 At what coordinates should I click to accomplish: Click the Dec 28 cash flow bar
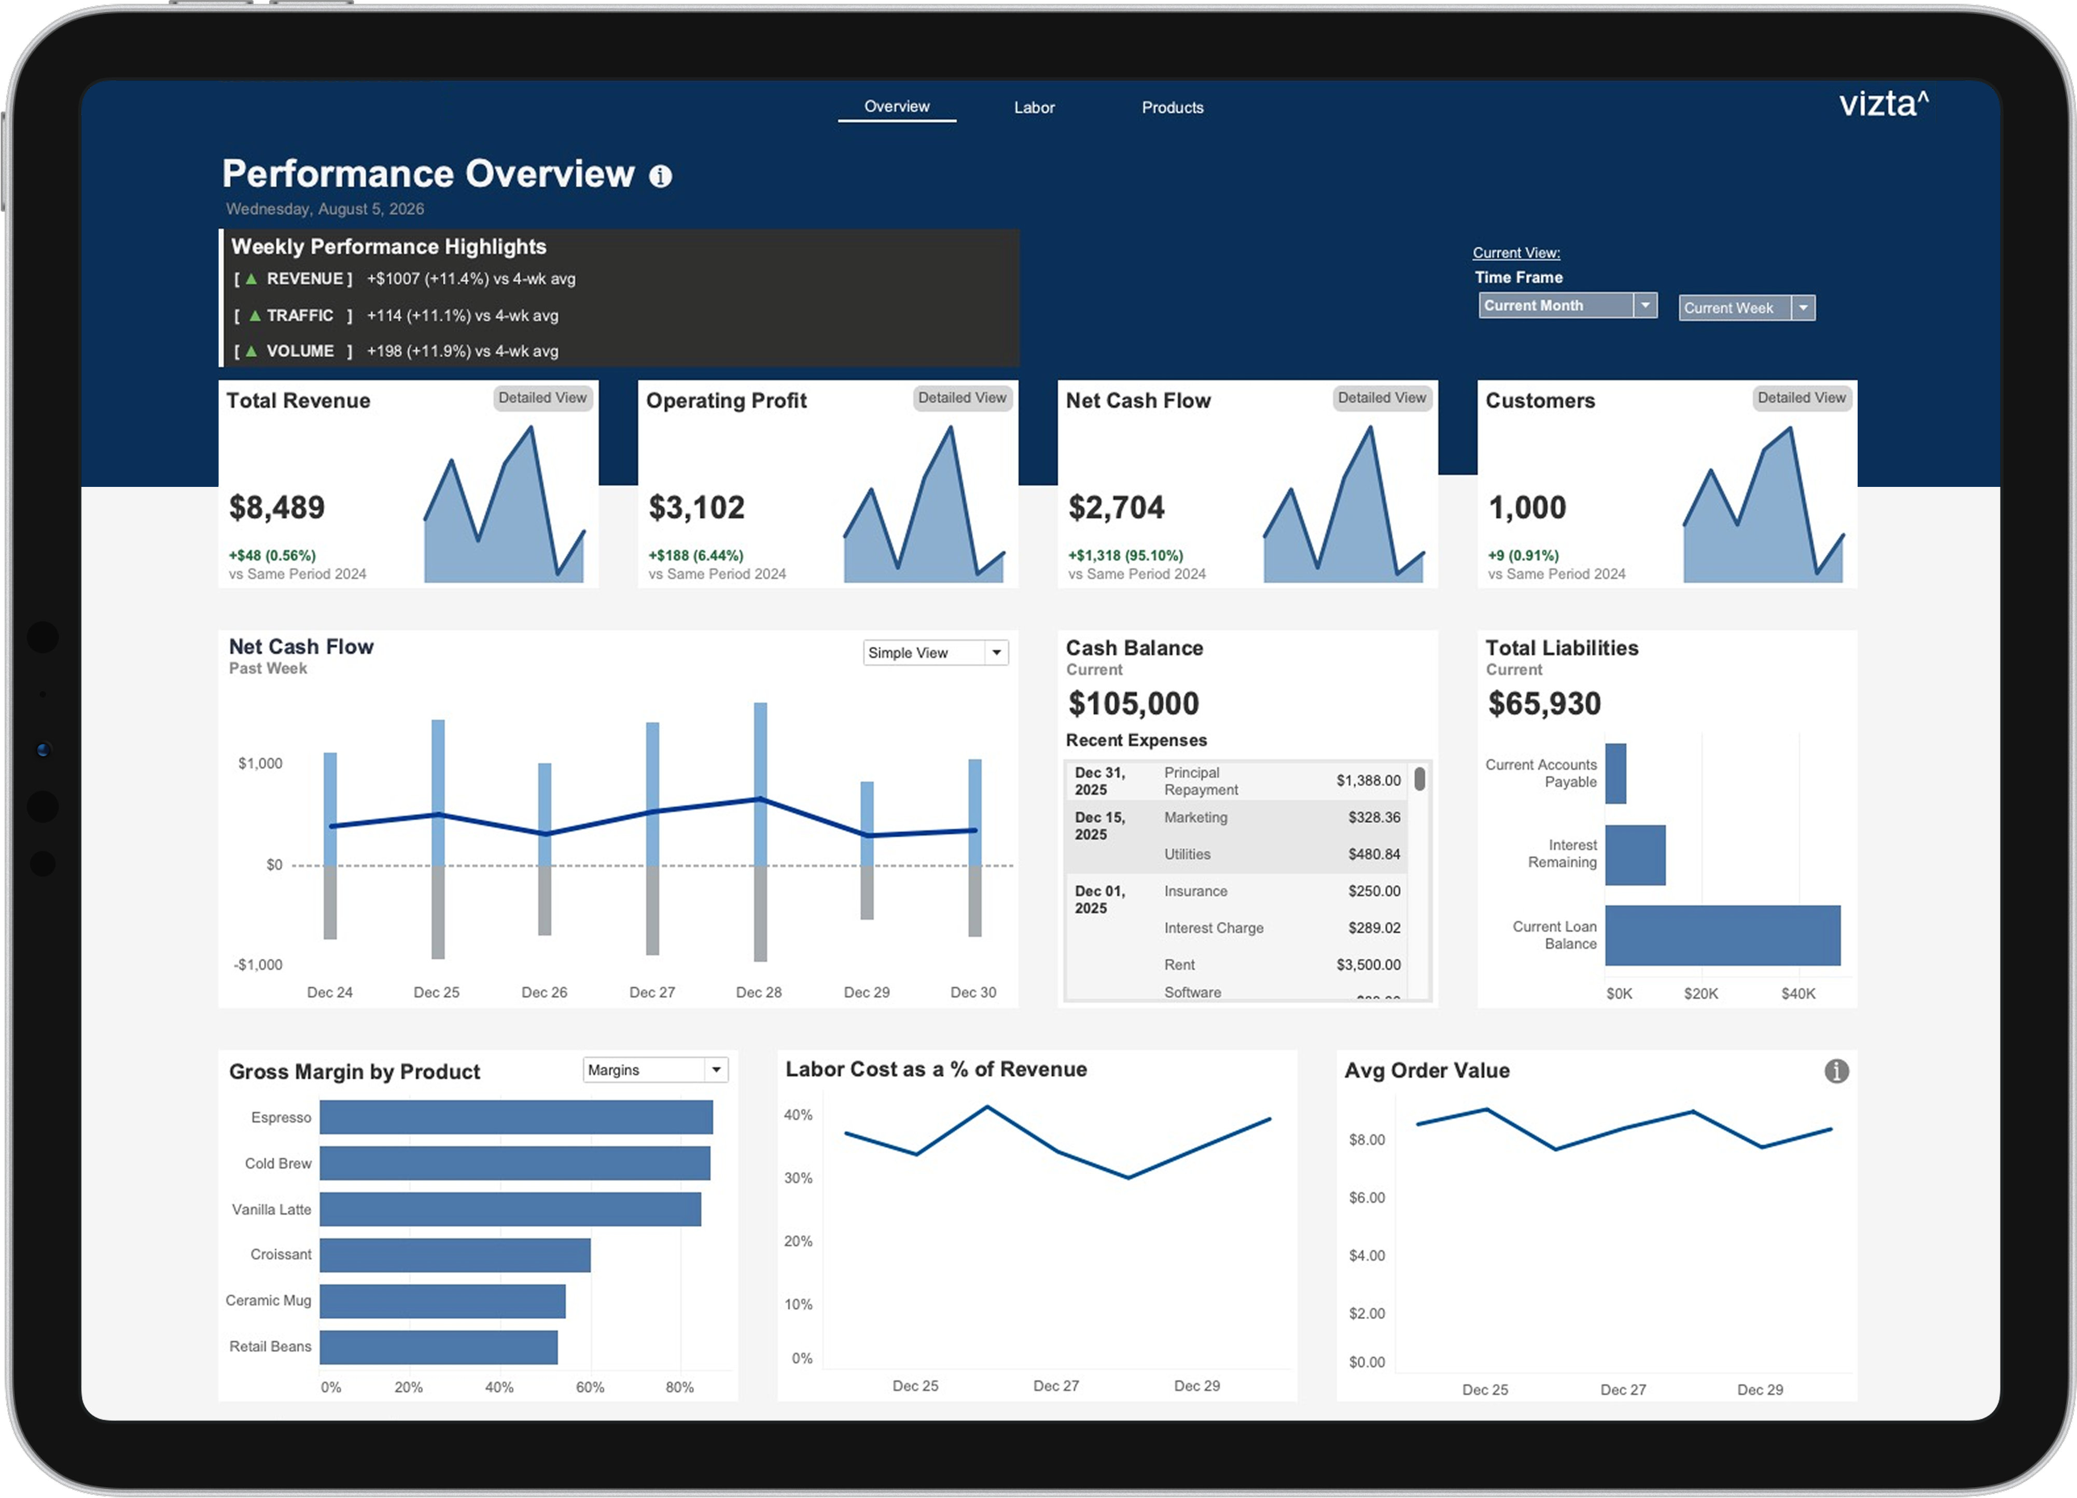[x=760, y=831]
